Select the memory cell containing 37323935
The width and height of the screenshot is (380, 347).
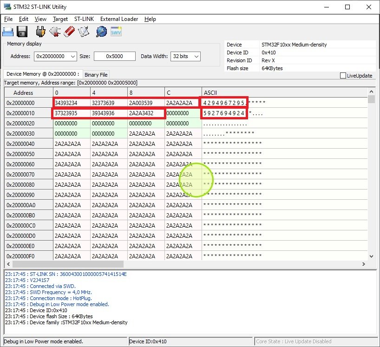pos(72,113)
